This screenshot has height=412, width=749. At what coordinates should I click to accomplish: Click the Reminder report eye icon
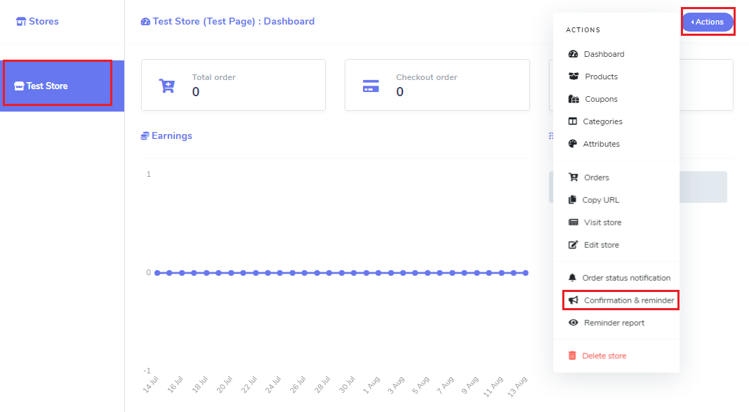[573, 323]
